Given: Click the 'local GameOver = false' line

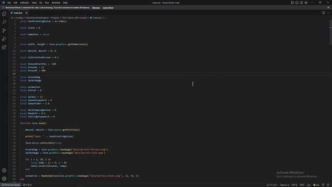Looking at the screenshot, I should (x=35, y=34).
